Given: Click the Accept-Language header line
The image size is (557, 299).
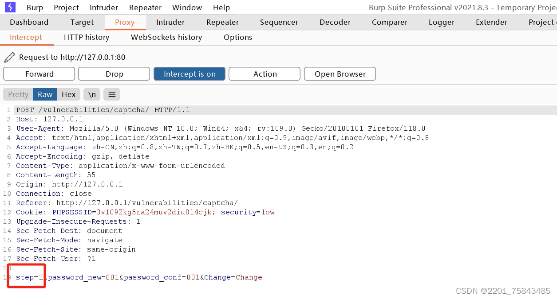Looking at the screenshot, I should point(185,147).
